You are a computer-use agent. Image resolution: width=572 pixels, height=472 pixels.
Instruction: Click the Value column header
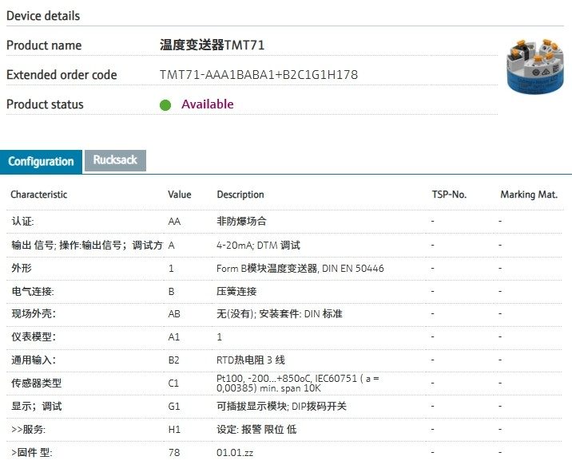[x=180, y=195]
